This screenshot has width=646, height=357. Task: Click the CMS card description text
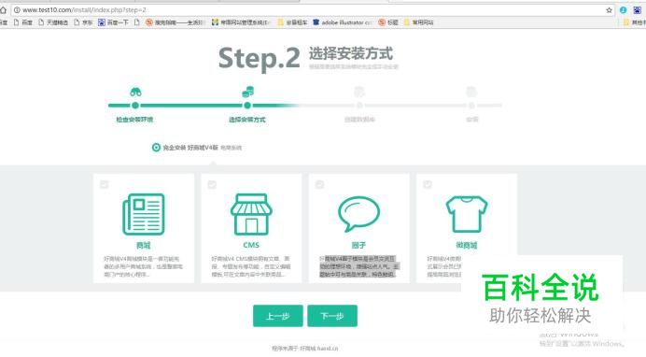coord(251,266)
